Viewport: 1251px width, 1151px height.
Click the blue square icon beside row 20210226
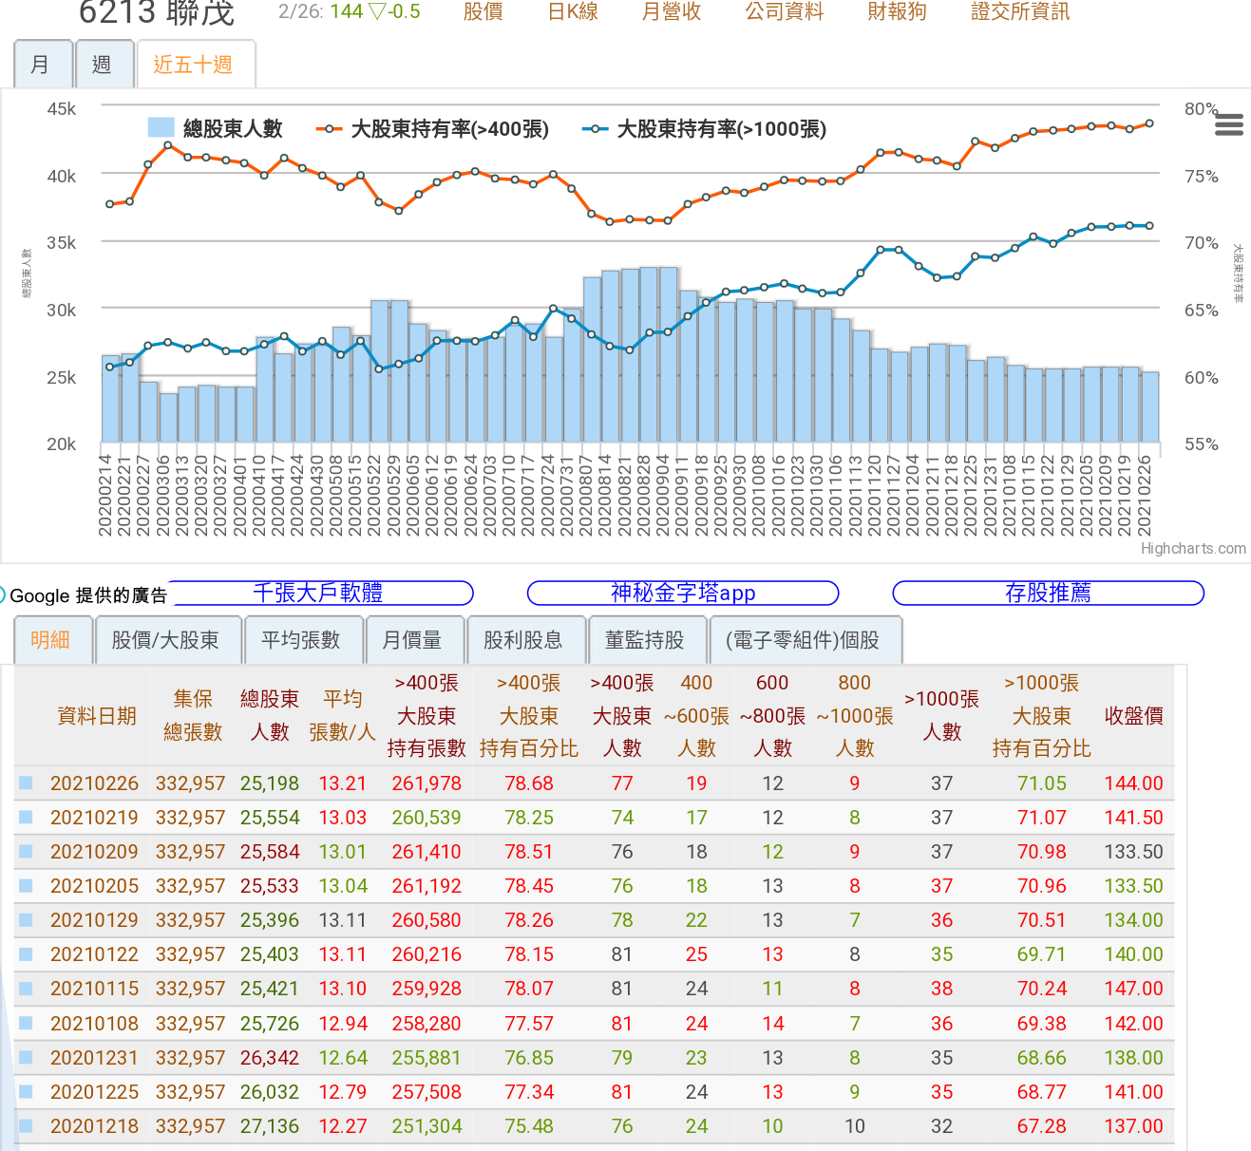point(26,783)
